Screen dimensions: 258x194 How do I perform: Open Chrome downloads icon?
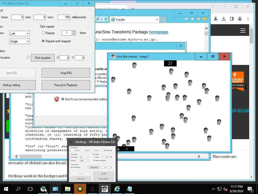(x=224, y=19)
